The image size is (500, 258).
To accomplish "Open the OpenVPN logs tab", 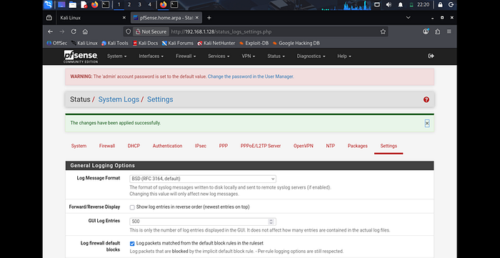I will 304,146.
